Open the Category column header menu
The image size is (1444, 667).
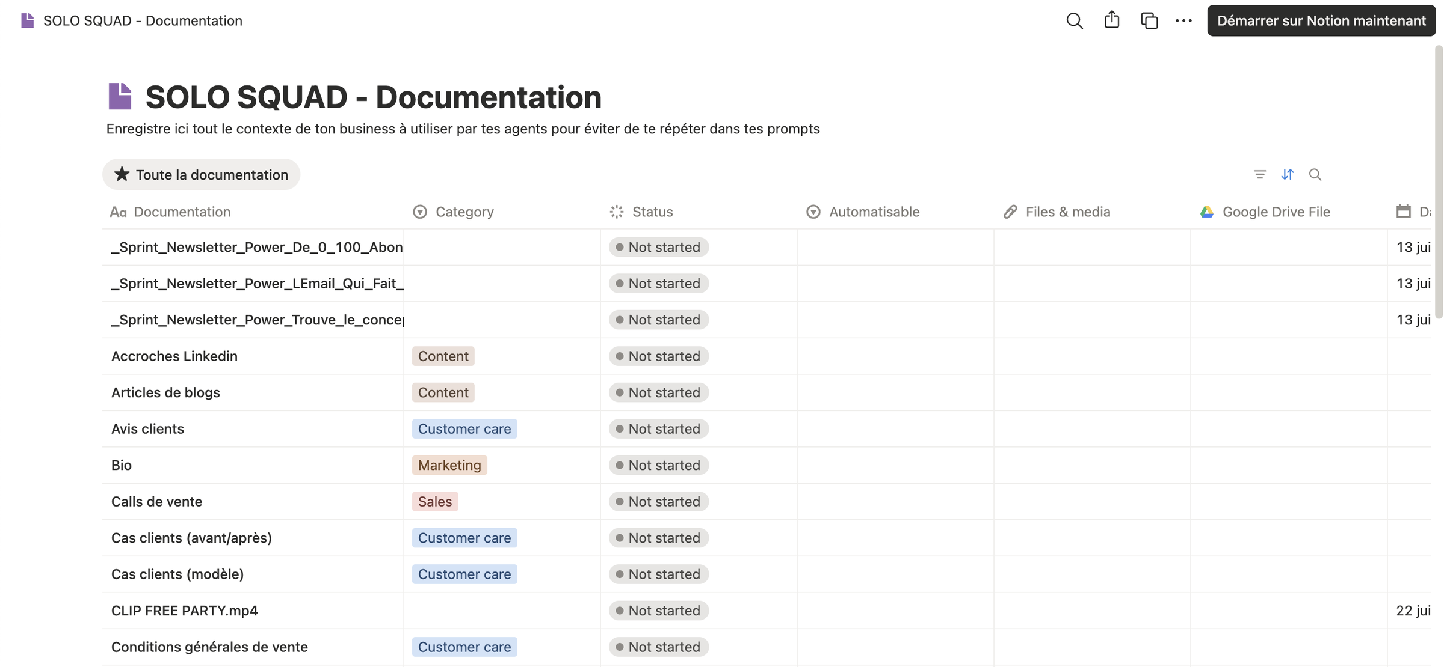[502, 212]
